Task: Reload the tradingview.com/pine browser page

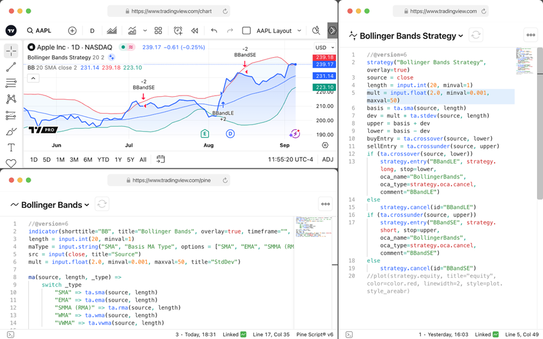Action: coord(225,180)
